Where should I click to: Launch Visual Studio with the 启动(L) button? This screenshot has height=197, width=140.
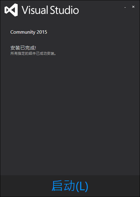[70, 186]
